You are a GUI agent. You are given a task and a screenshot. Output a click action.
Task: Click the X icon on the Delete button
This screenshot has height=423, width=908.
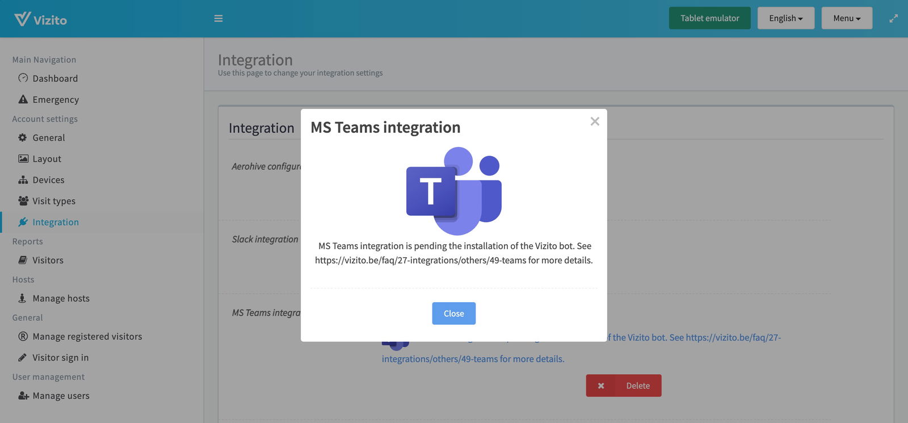coord(601,386)
